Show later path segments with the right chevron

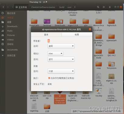click(x=75, y=7)
